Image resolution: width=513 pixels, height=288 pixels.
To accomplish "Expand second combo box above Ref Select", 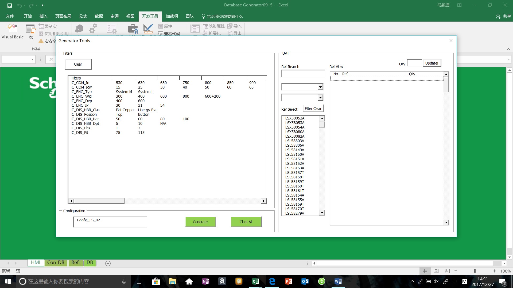I will tap(320, 98).
